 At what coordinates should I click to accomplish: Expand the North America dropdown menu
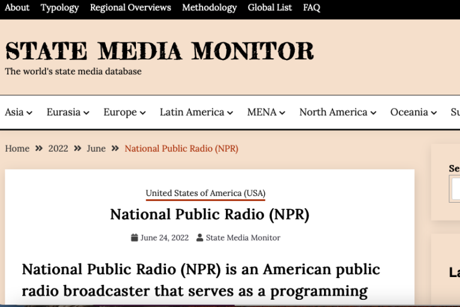(x=337, y=112)
